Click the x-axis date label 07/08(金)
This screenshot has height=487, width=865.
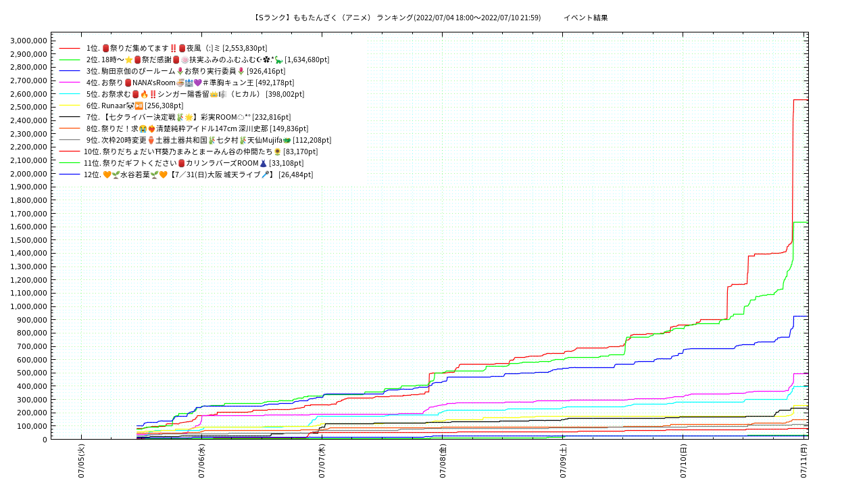(x=442, y=461)
